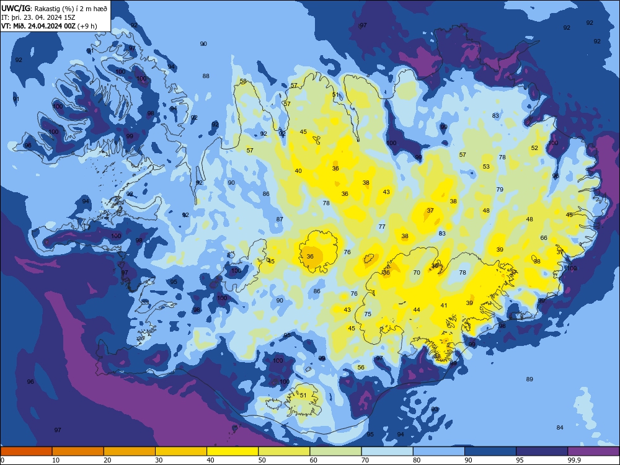Viewport: 620px width, 465px height.
Task: Choose the 60–70 pale green legend swatch
Action: pos(335,451)
